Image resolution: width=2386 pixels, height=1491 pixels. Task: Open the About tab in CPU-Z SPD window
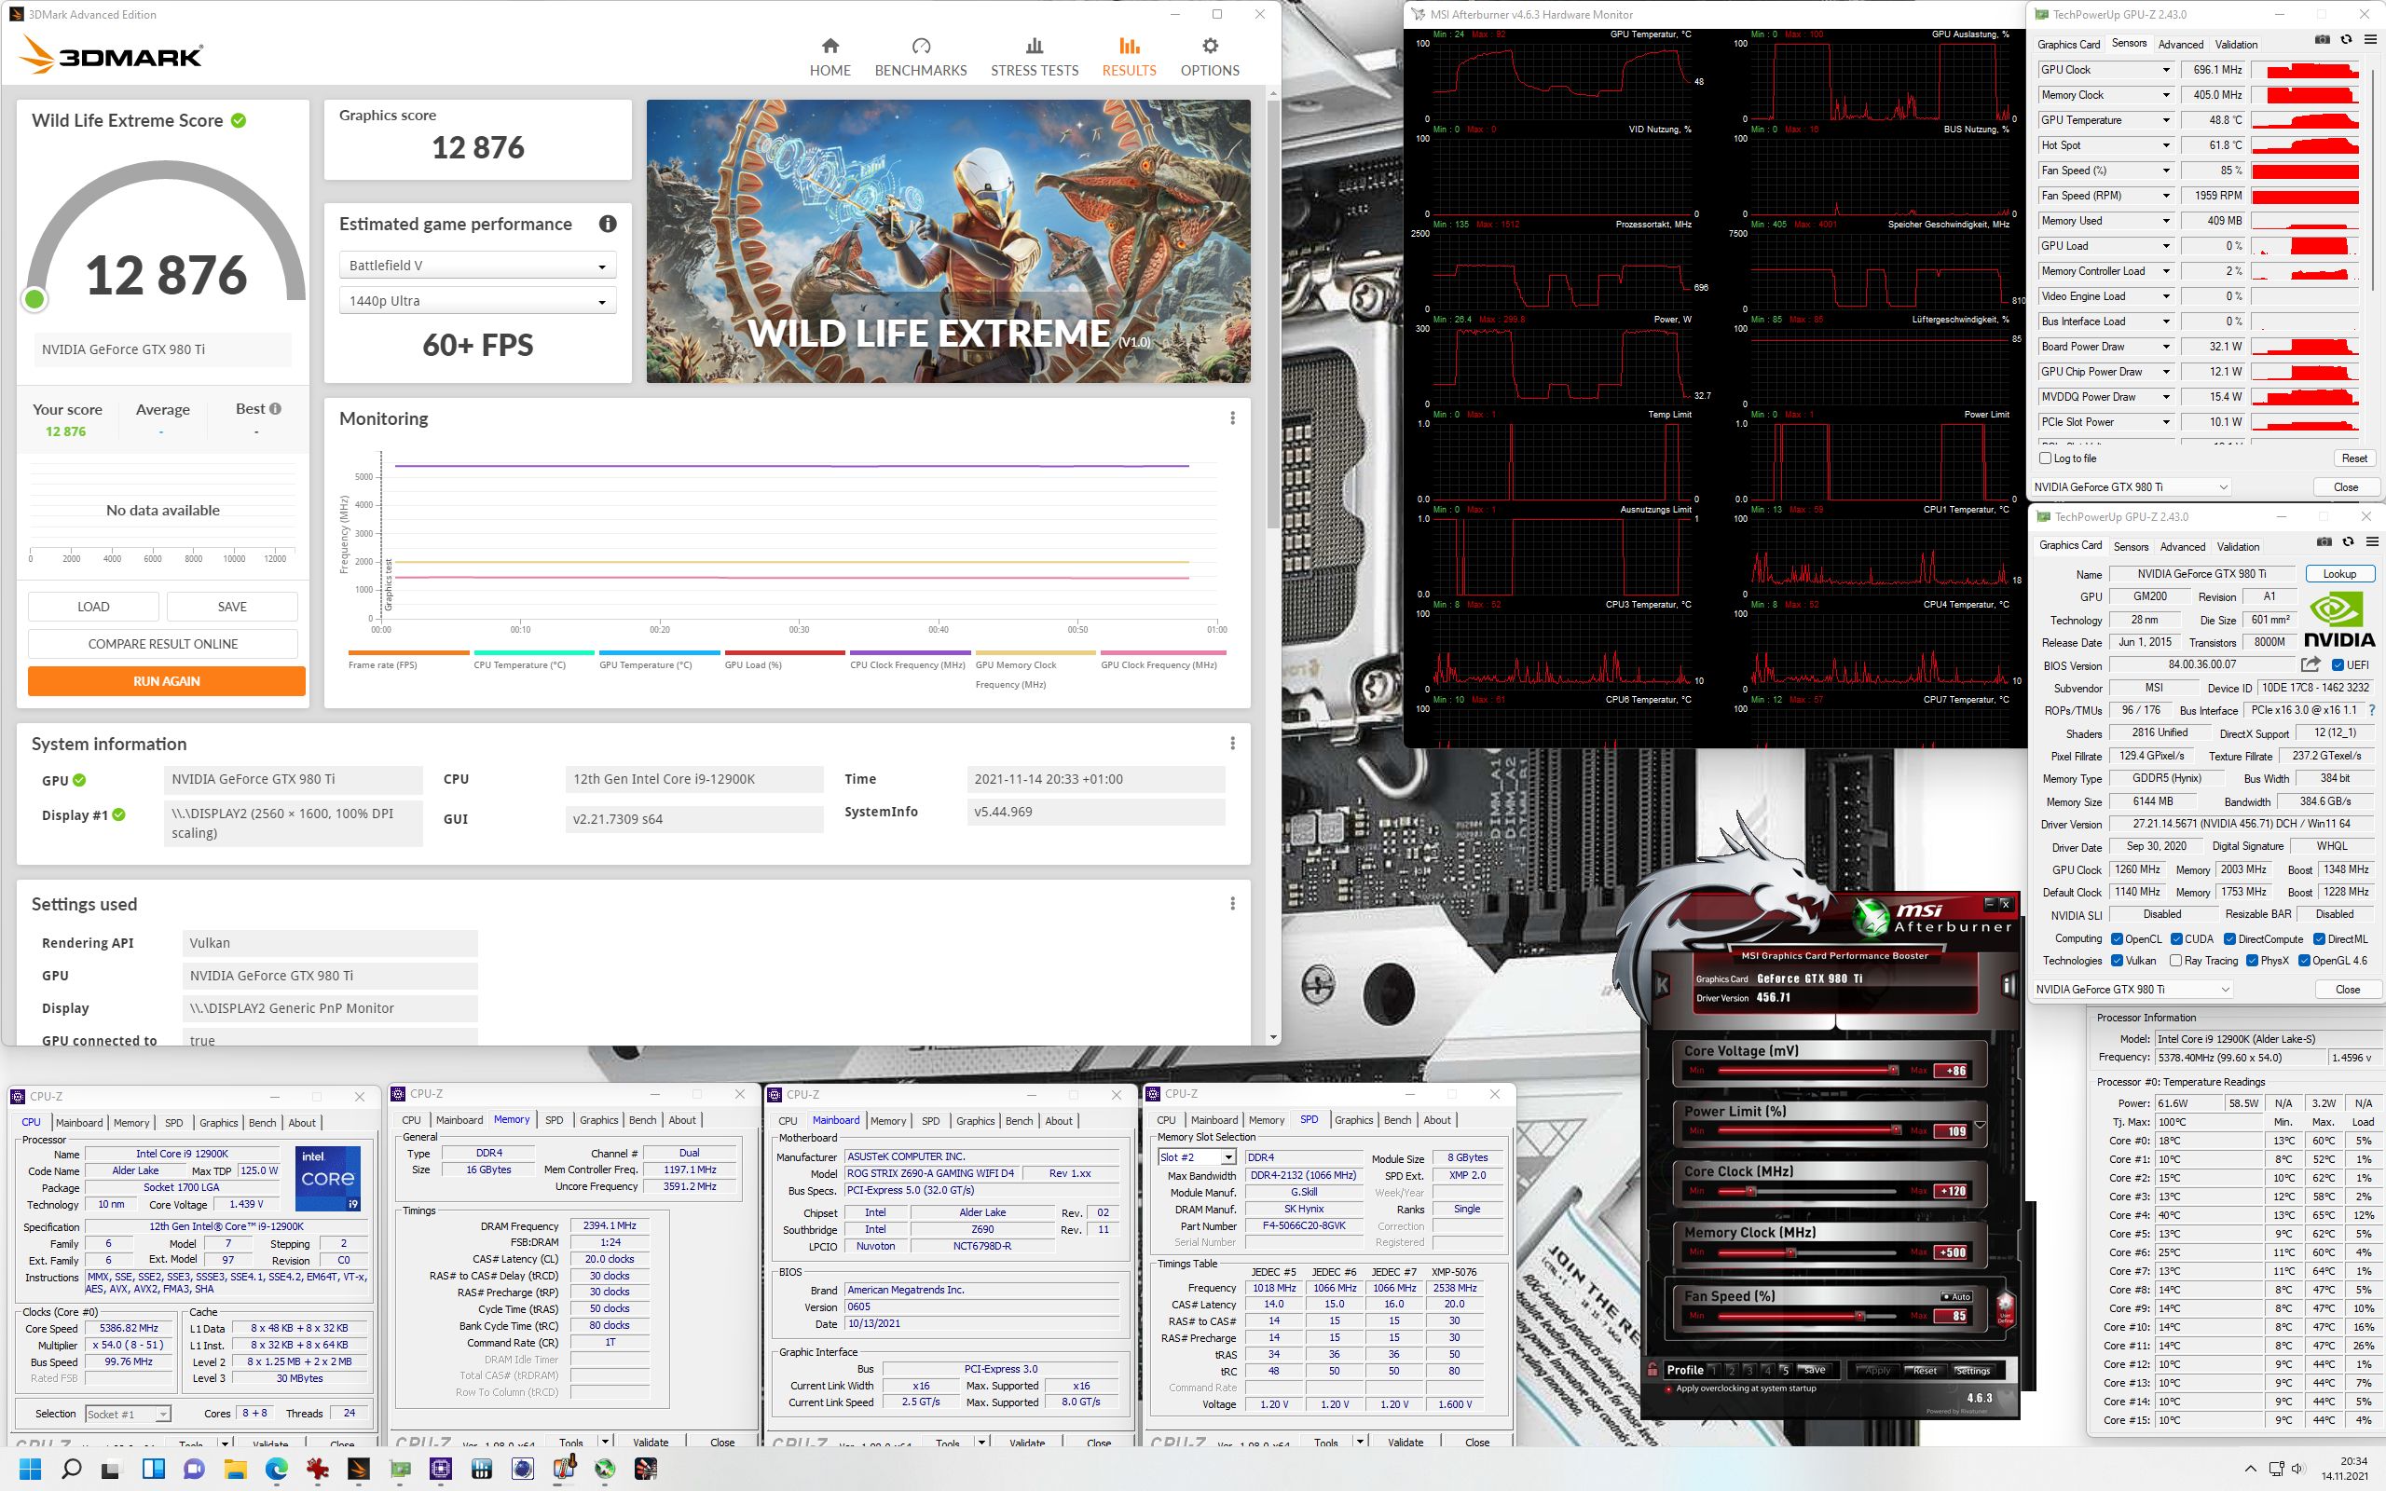click(1437, 1120)
